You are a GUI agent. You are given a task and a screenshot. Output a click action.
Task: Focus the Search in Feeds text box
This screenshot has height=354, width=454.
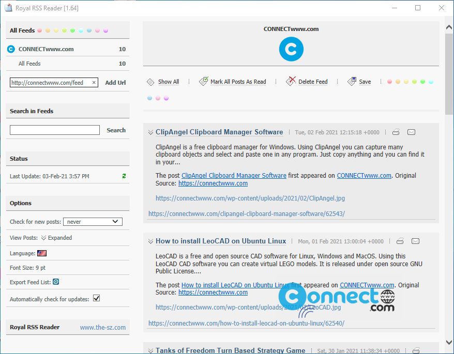[55, 130]
